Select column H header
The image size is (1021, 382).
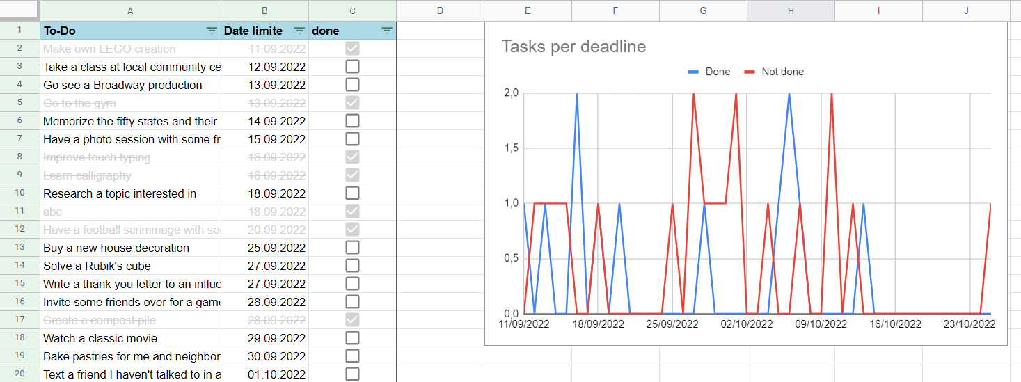[791, 10]
